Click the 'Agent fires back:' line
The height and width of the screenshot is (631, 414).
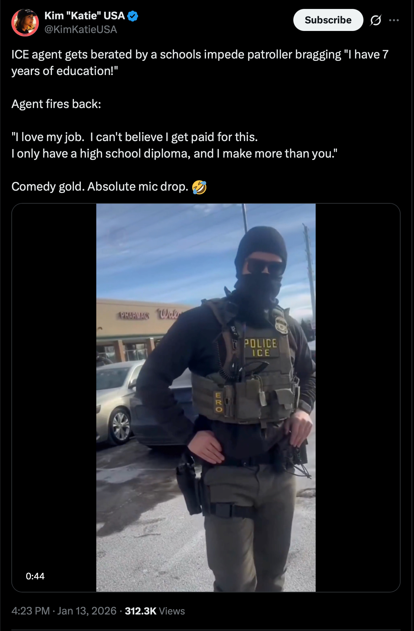tap(56, 104)
